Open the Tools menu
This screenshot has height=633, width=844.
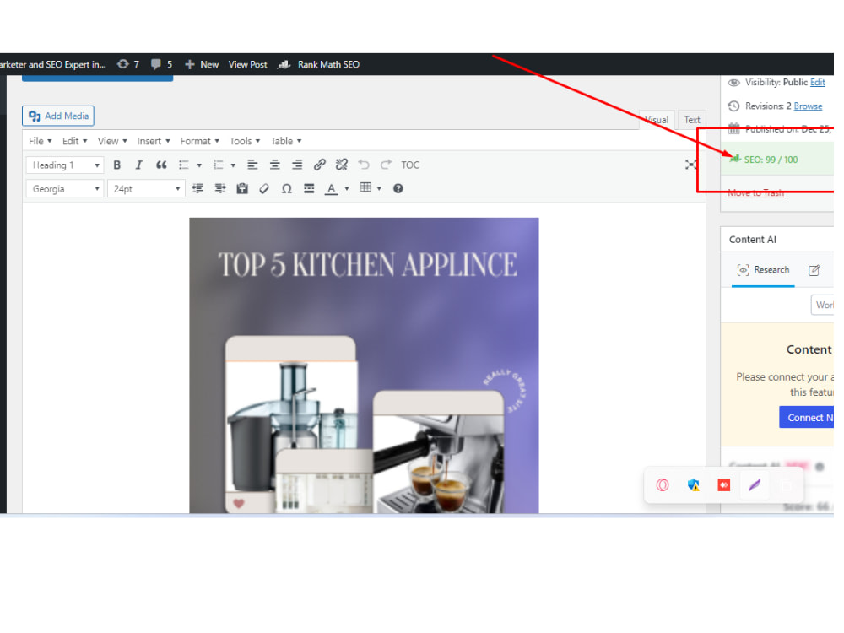(245, 141)
